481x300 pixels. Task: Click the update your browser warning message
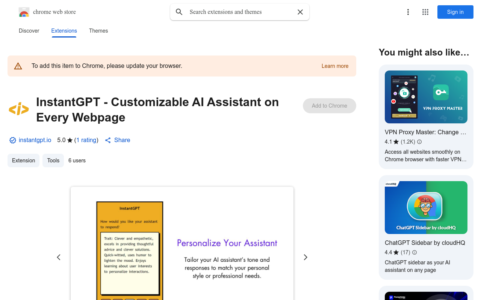(107, 66)
